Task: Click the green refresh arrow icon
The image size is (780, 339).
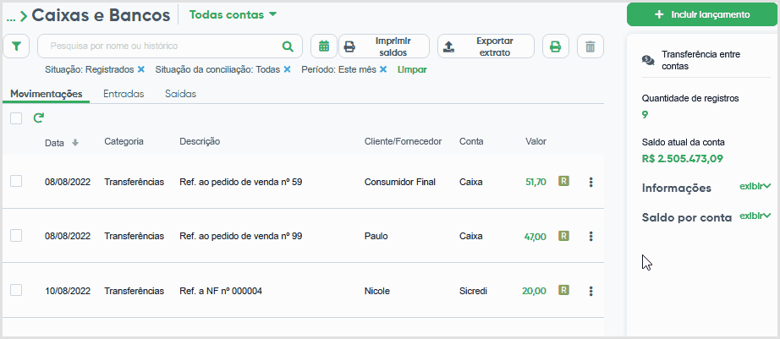Action: coord(38,118)
